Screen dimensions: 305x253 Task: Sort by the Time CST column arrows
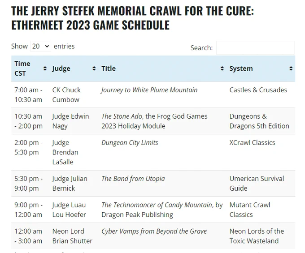(45, 69)
